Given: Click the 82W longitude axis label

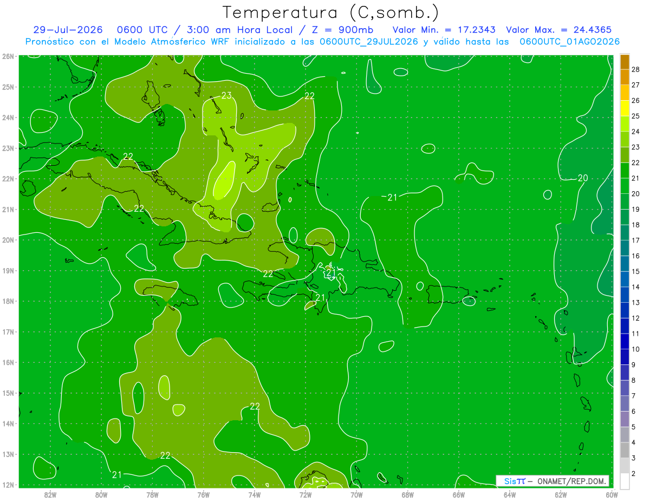Looking at the screenshot, I should [x=50, y=494].
